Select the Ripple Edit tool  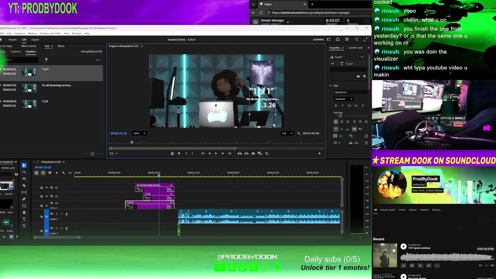click(24, 179)
